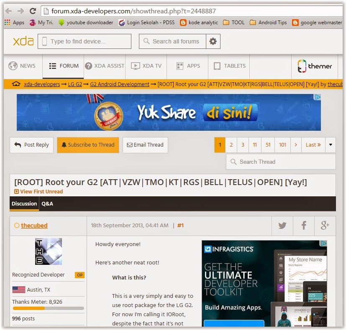This screenshot has height=330, width=346.
Task: Click the next page arrow
Action: pyautogui.click(x=296, y=145)
